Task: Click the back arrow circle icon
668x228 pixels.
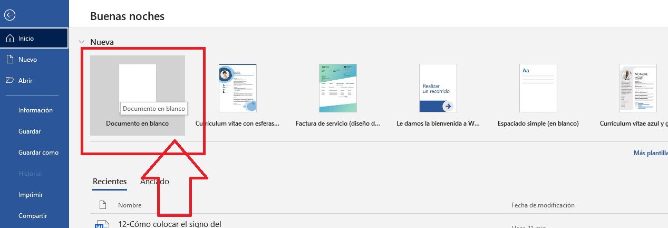Action: pyautogui.click(x=9, y=15)
